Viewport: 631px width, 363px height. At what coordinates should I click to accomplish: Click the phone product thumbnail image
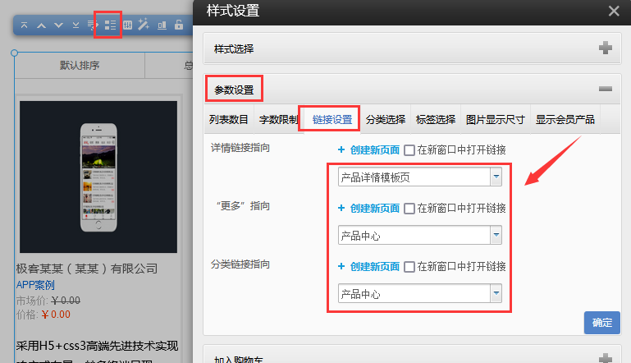click(98, 177)
